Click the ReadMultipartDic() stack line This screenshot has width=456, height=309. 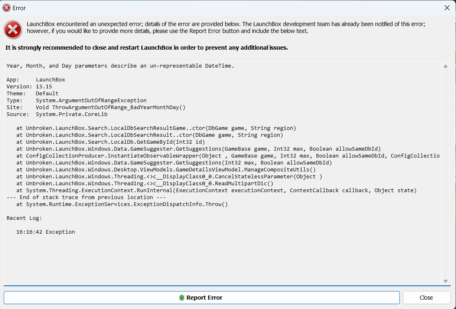coord(145,184)
